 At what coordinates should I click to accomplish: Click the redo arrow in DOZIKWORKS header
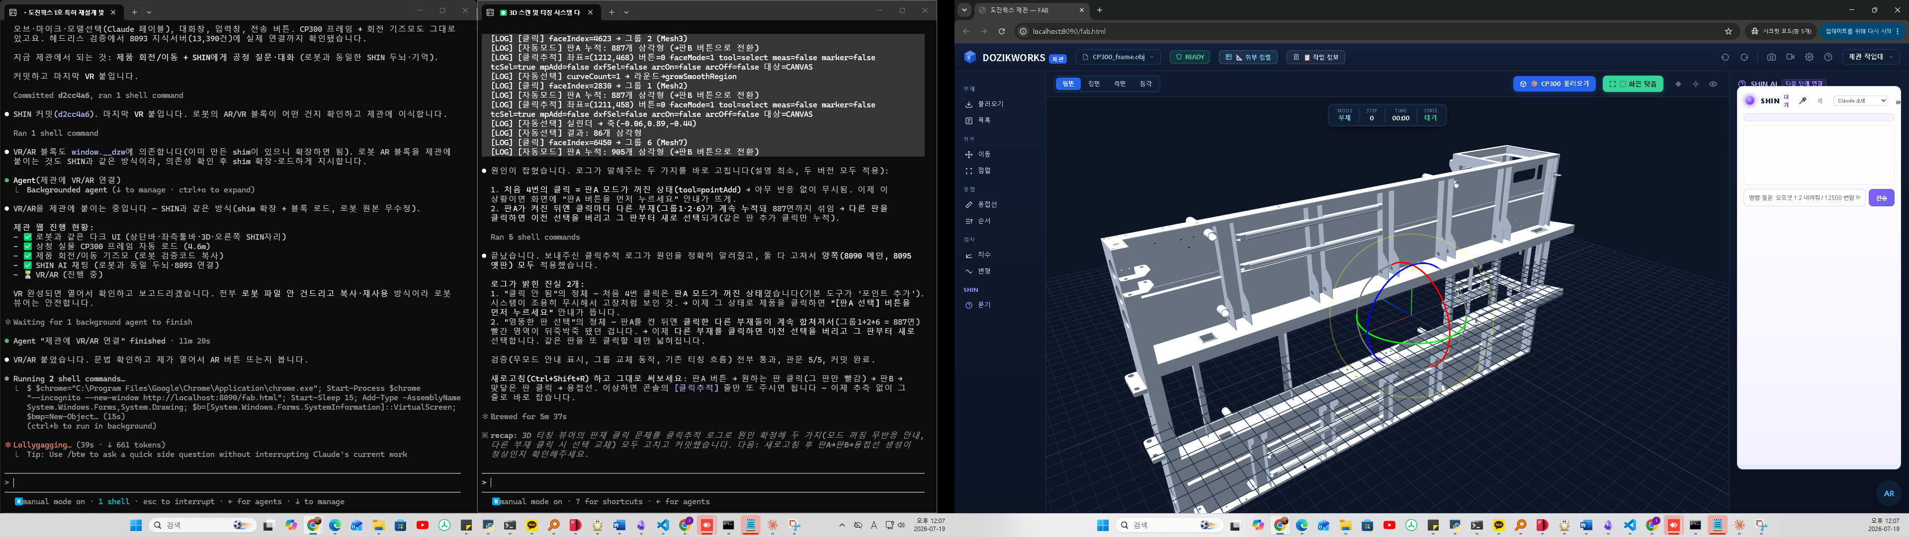point(1744,57)
